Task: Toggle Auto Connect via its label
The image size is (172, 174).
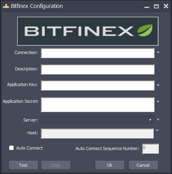Action: coord(30,148)
